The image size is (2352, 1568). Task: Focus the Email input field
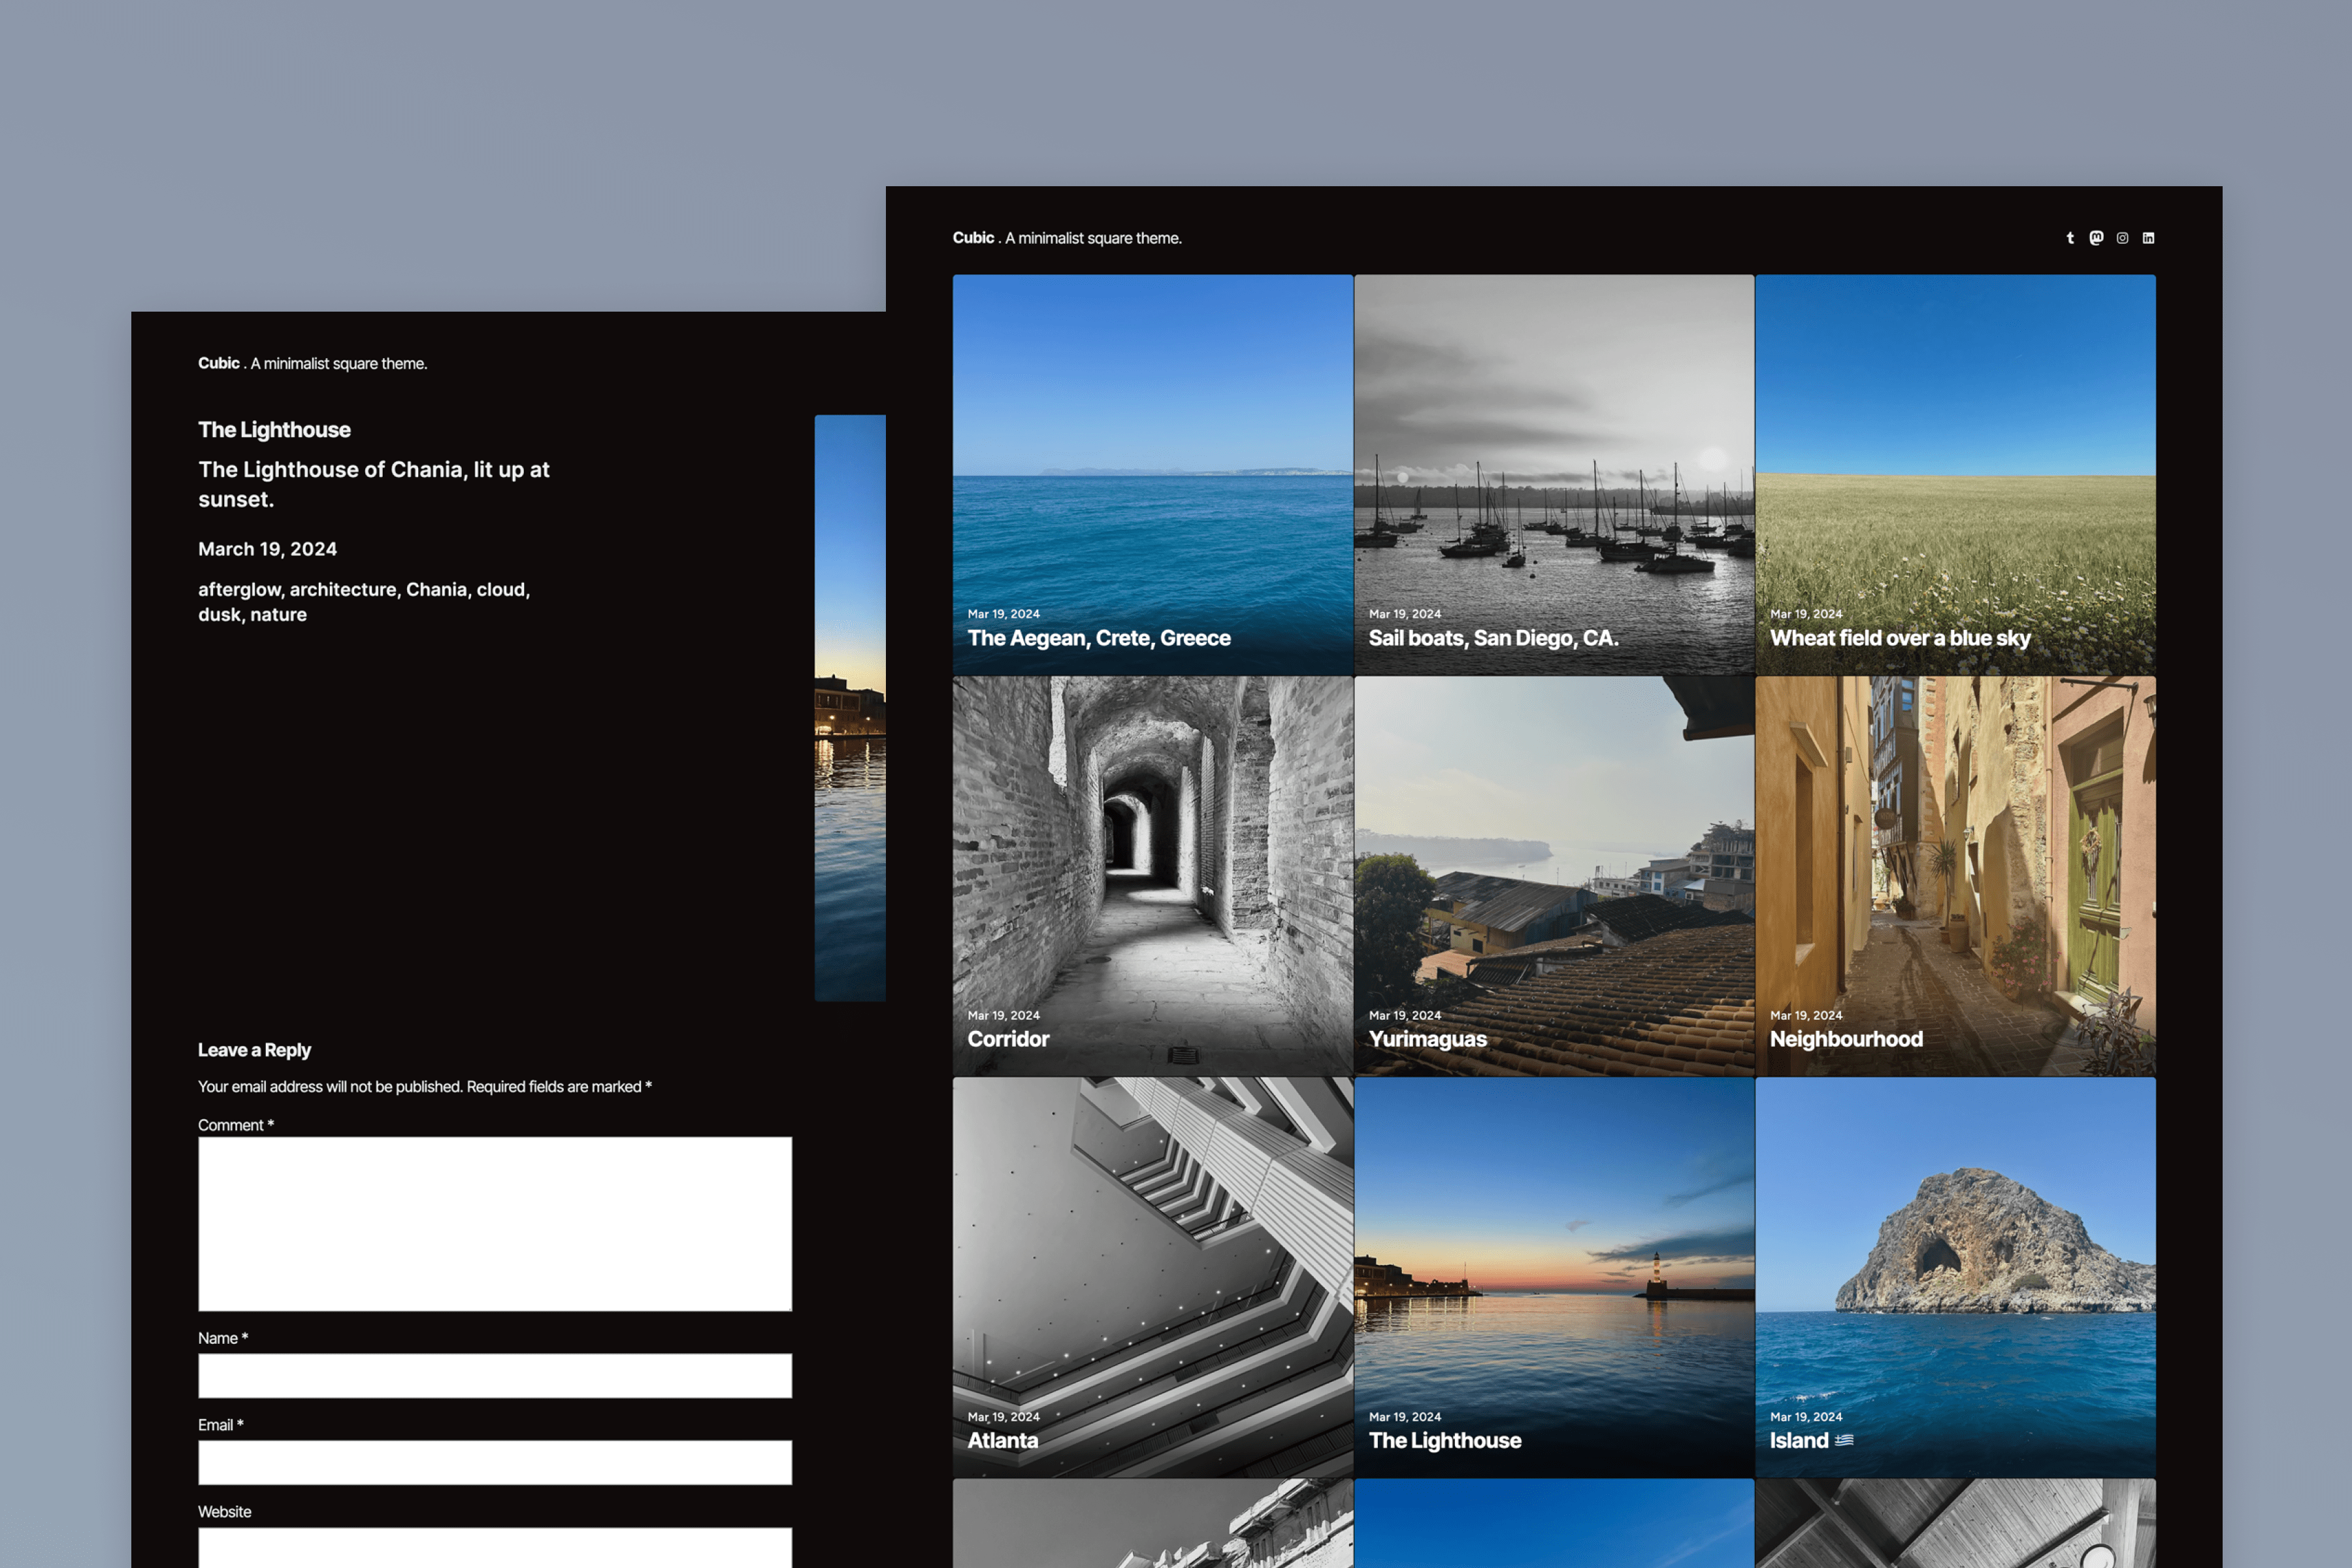point(495,1462)
